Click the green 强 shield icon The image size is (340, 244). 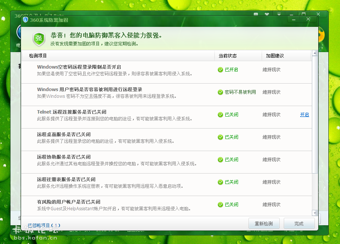click(x=39, y=39)
